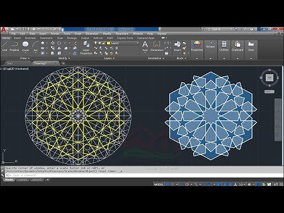
Task: Click the Move tool in Modify panel
Action: click(53, 43)
